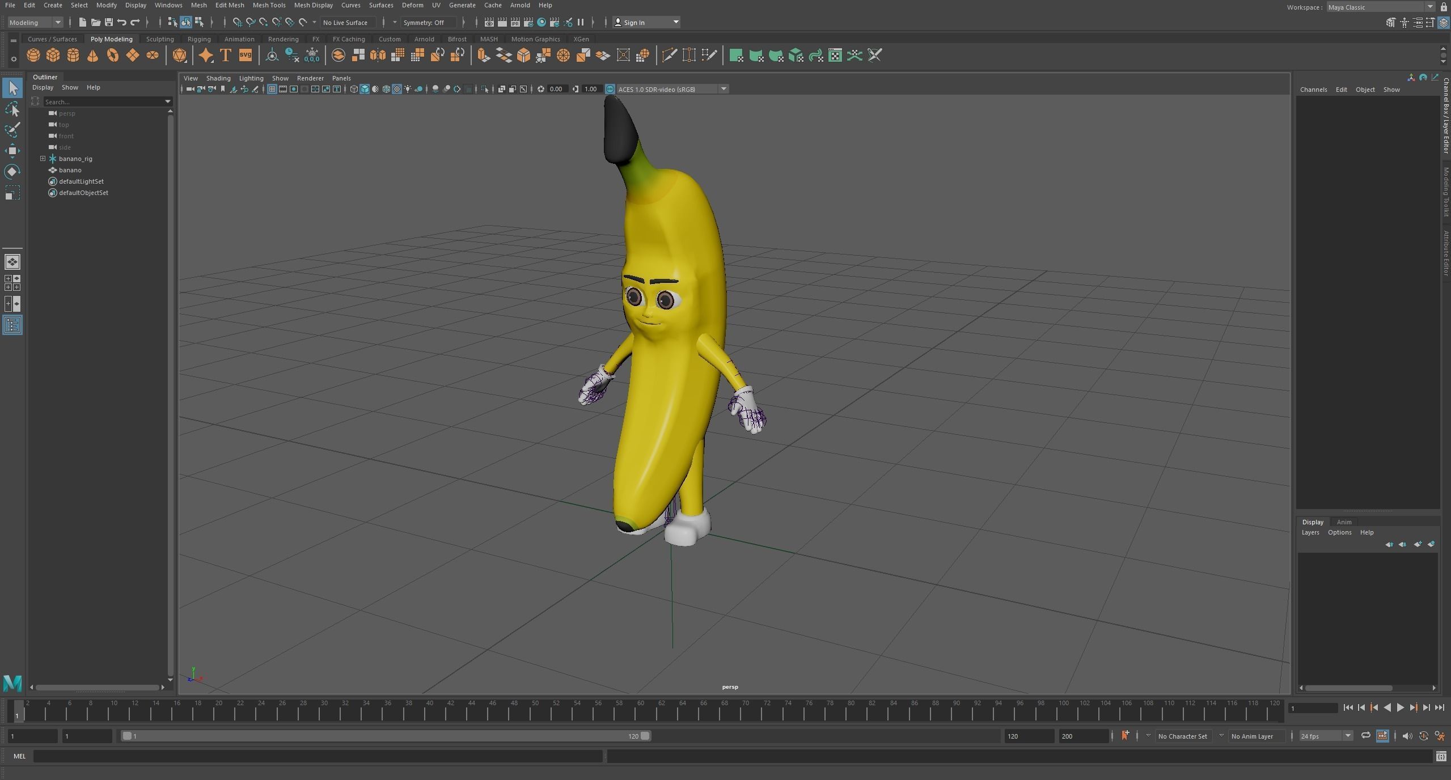
Task: Select the Paint Selection tool in the toolbox
Action: [12, 129]
